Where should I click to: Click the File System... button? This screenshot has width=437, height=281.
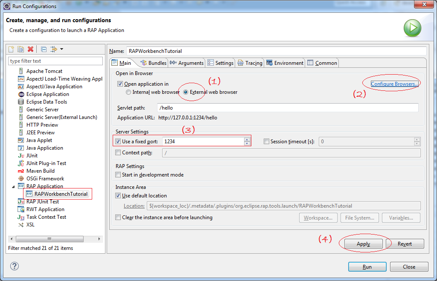(x=359, y=218)
